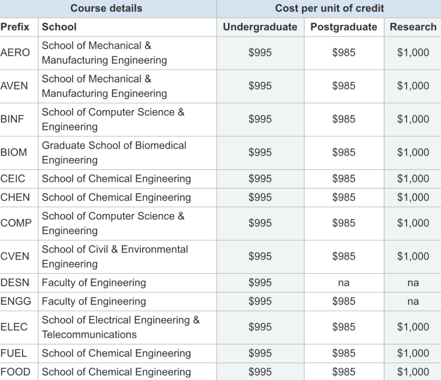
Task: Click the Cost per unit of credit heading
Action: coord(330,8)
